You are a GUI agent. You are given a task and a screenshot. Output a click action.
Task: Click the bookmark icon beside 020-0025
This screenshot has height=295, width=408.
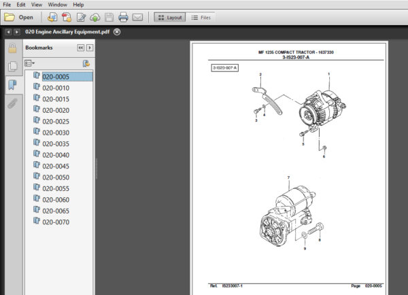coord(37,120)
